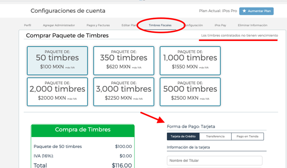Open the Configuración tab
287x168 pixels.
pos(194,25)
